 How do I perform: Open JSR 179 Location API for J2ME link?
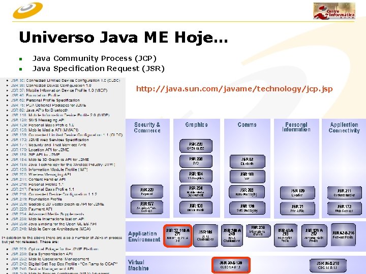click(40, 150)
